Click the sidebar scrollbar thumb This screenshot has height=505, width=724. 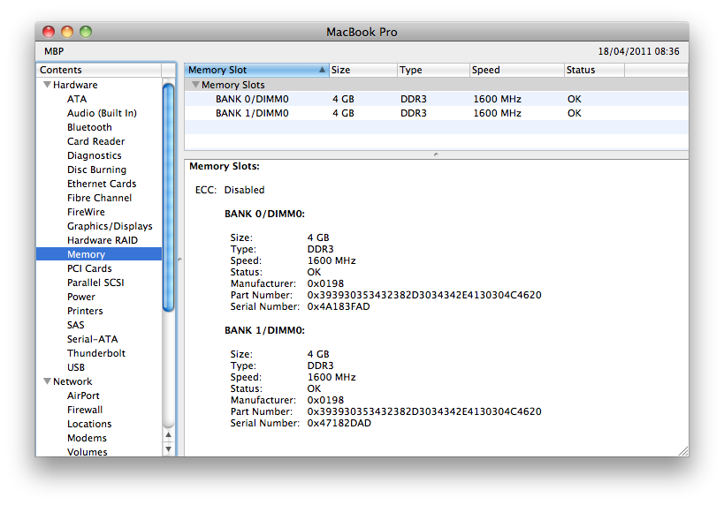(x=169, y=197)
